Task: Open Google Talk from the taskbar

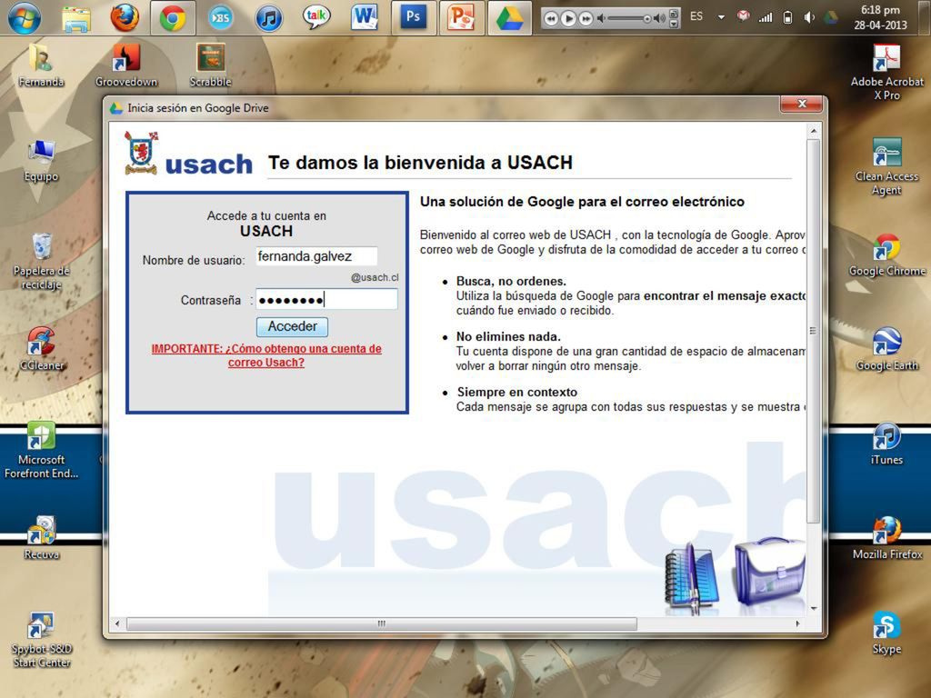Action: pyautogui.click(x=315, y=17)
